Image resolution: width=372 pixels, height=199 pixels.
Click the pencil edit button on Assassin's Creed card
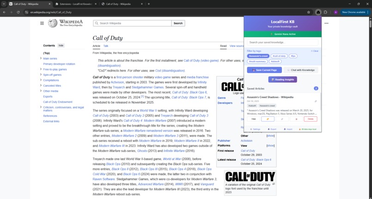(268, 119)
